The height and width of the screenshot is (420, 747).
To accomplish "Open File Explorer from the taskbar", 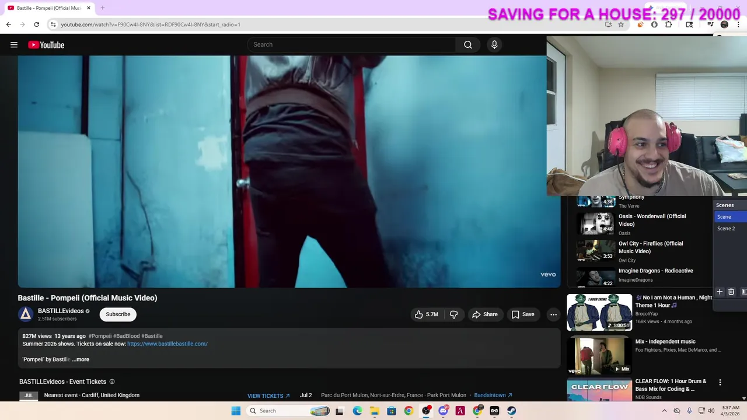I will (x=375, y=411).
